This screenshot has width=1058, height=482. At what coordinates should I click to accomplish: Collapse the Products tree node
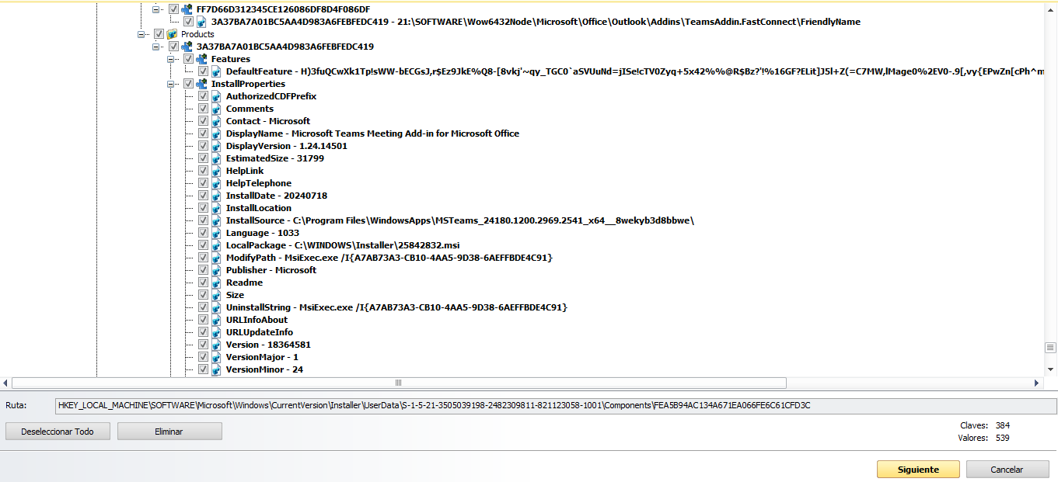[x=142, y=34]
